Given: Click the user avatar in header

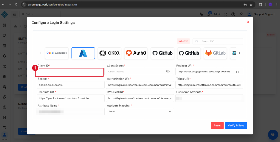Looking at the screenshot, I should [x=249, y=14].
